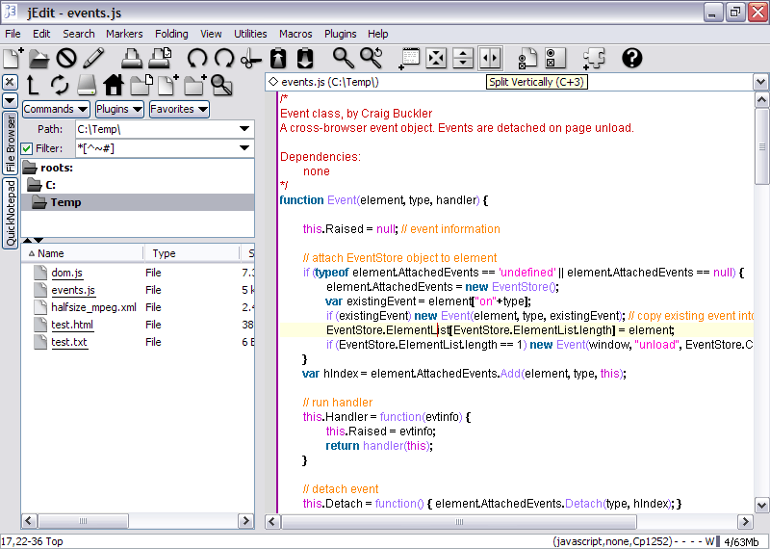Sort the file list by the Type column
The height and width of the screenshot is (549, 770).
point(192,253)
